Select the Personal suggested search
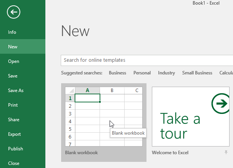233x168 pixels. [x=142, y=73]
